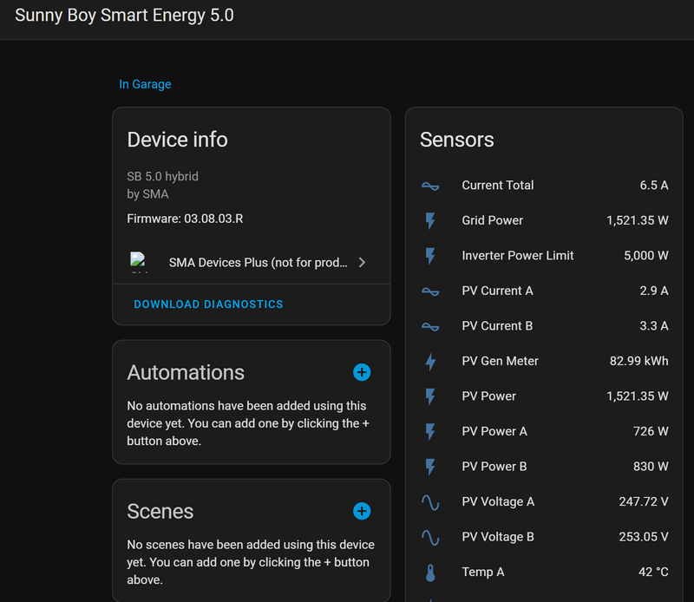Open the Current Total sensor row
694x602 pixels.
(x=544, y=186)
